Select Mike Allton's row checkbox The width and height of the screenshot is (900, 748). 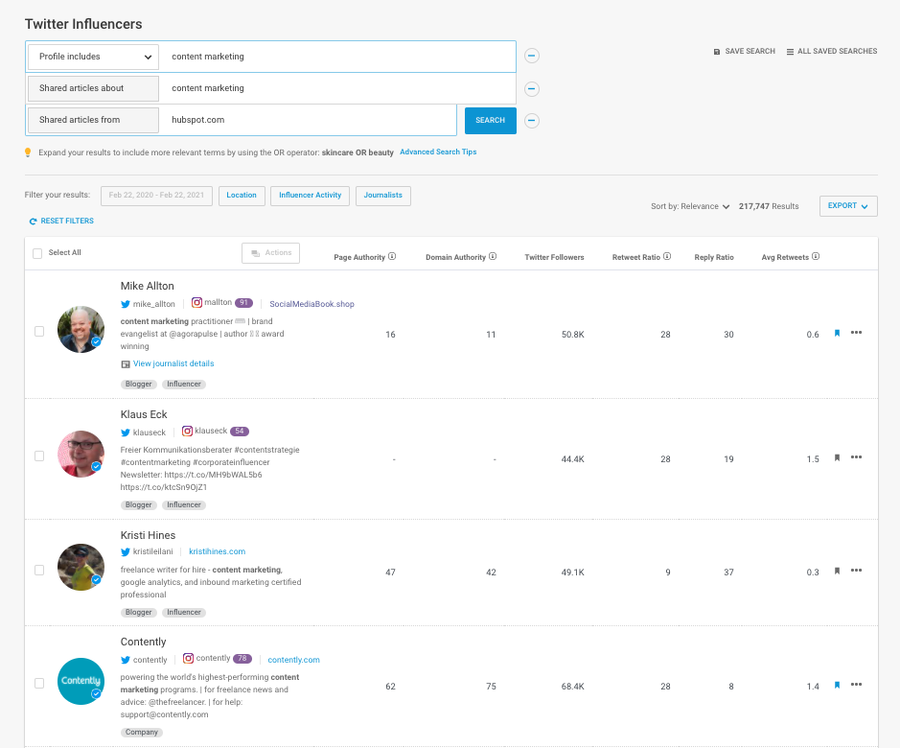(39, 331)
